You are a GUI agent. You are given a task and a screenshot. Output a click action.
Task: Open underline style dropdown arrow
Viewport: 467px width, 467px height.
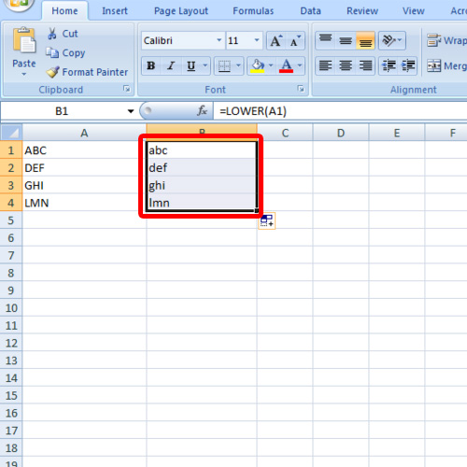click(205, 65)
